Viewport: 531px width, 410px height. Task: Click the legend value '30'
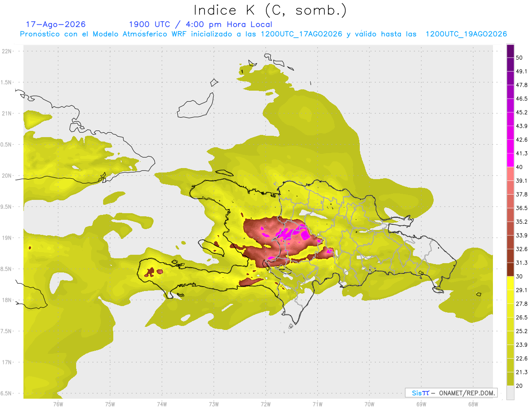[519, 276]
